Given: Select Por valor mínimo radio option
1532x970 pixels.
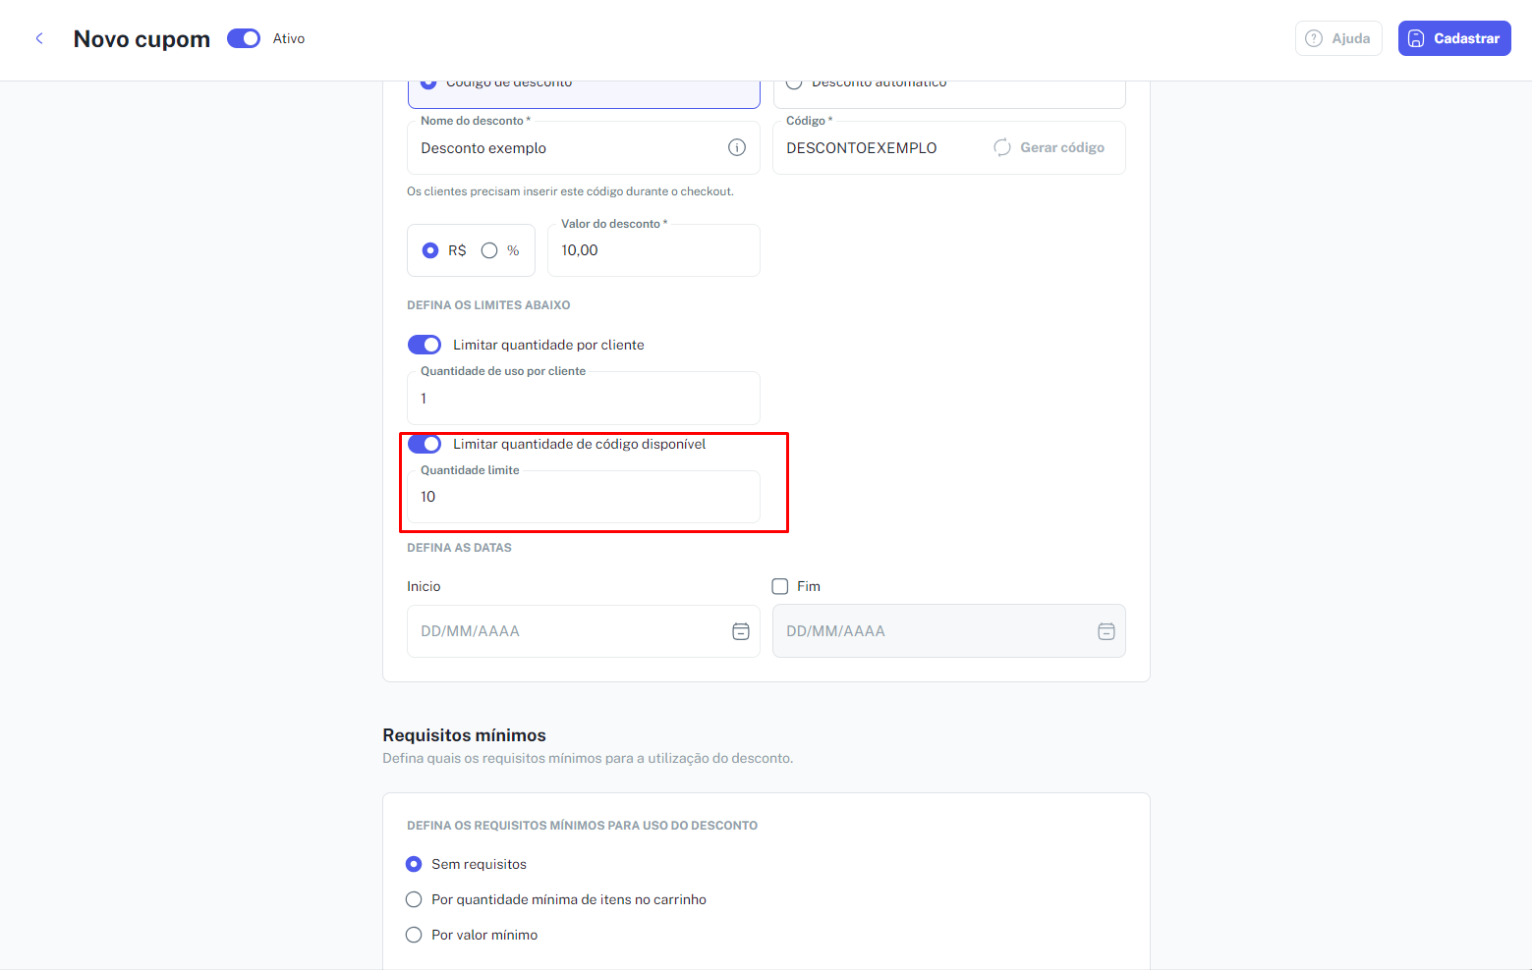Looking at the screenshot, I should point(414,935).
